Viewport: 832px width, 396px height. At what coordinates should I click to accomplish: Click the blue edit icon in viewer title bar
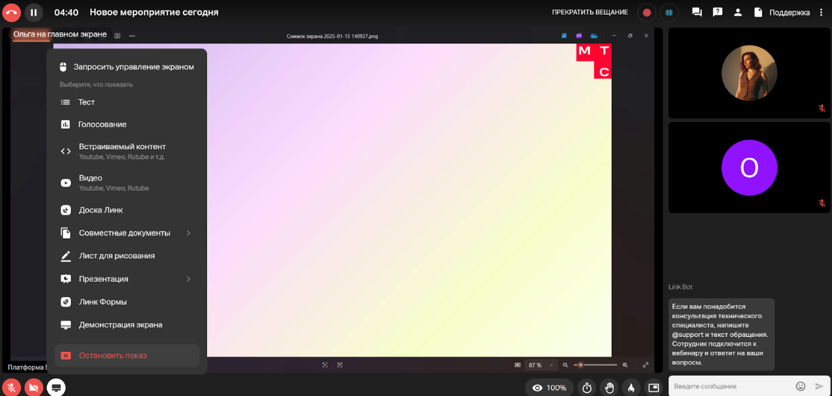point(564,36)
